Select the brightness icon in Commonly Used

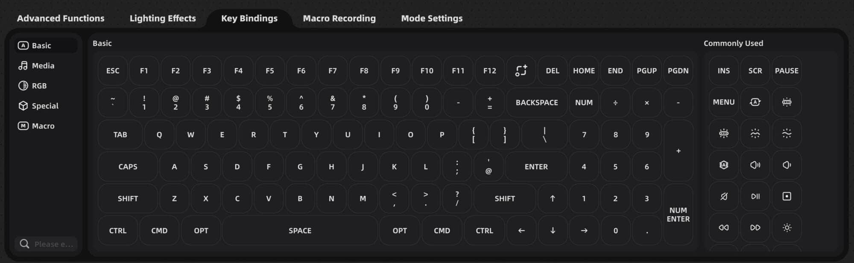pyautogui.click(x=787, y=228)
